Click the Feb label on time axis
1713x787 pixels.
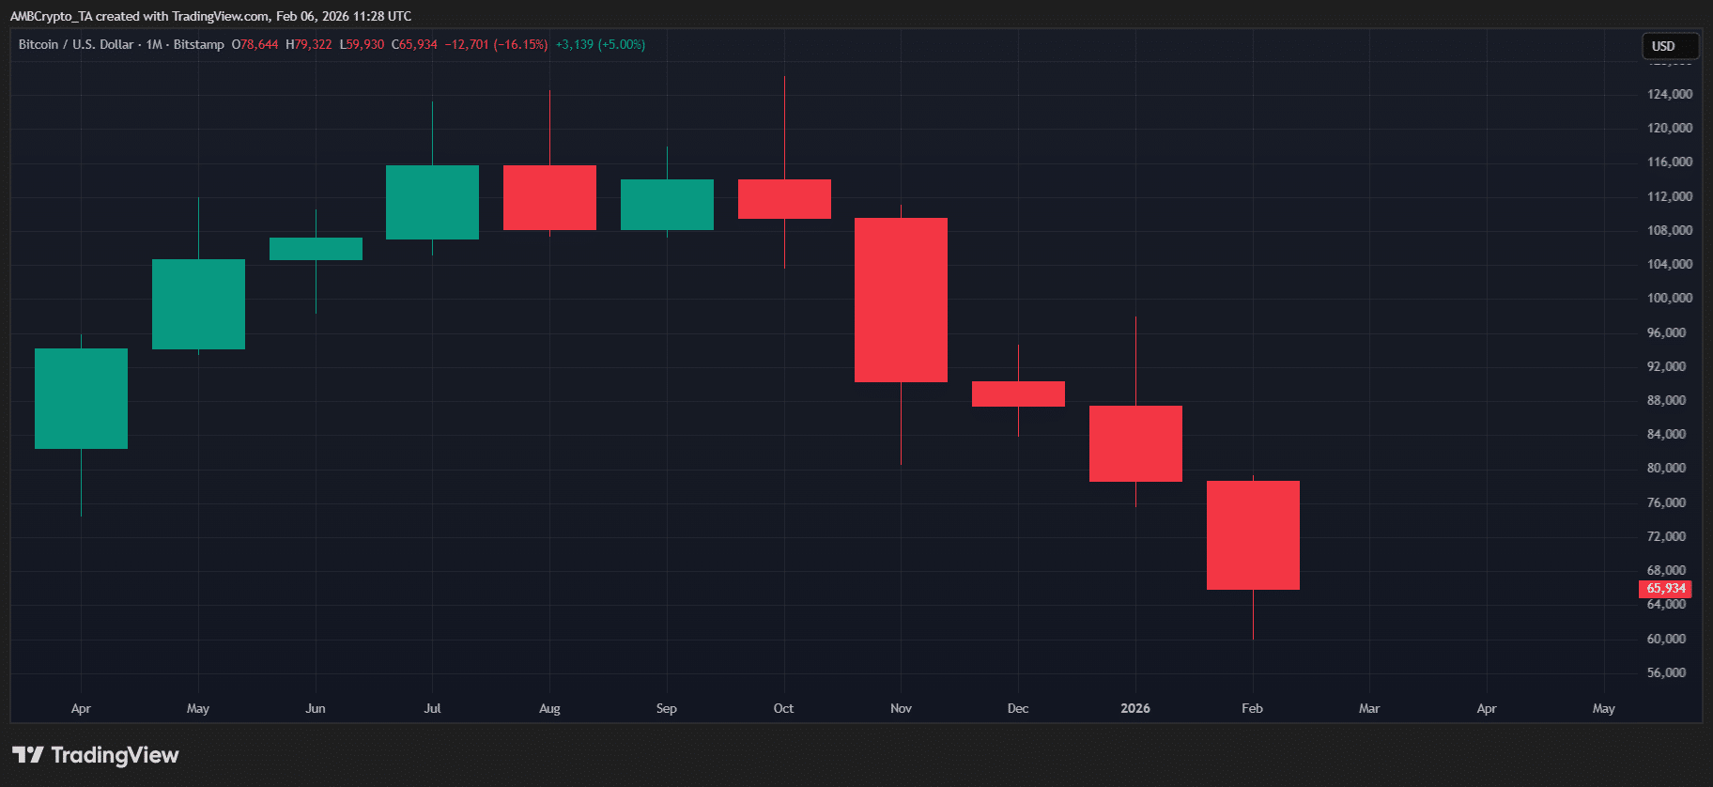click(x=1252, y=708)
